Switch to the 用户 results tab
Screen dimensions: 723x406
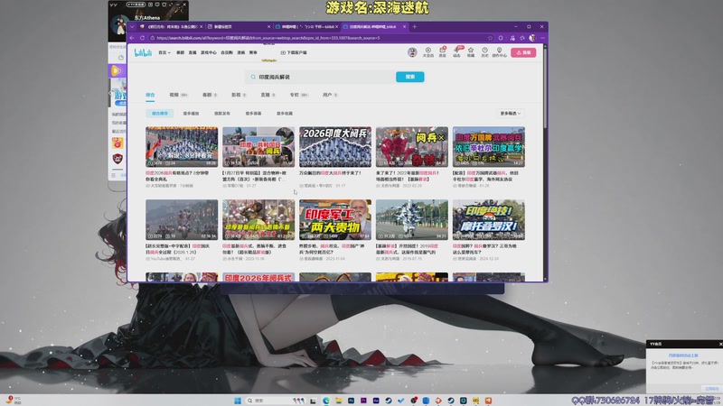coord(330,95)
